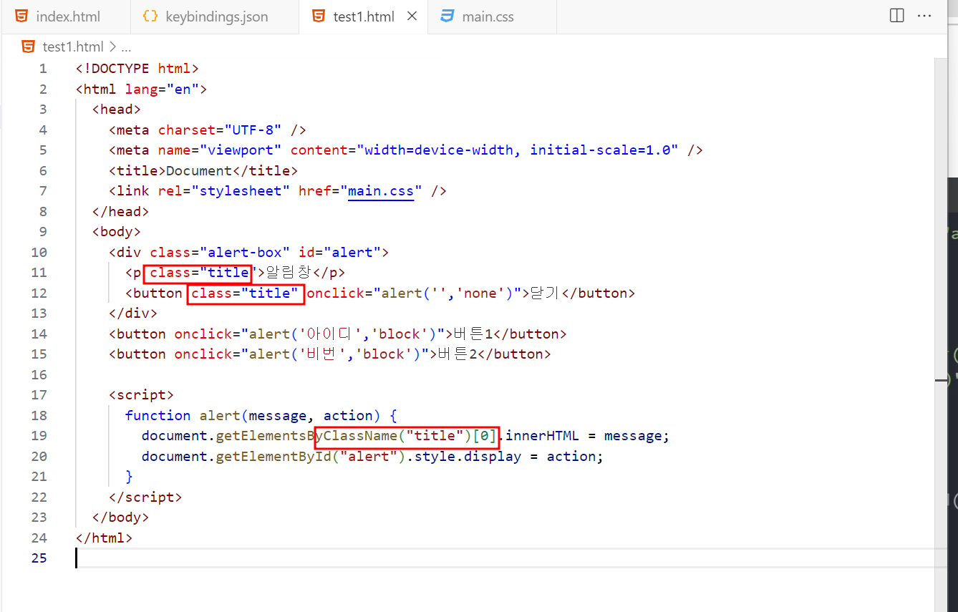Click the closing html tag on line 24
This screenshot has height=612, width=958.
click(104, 538)
